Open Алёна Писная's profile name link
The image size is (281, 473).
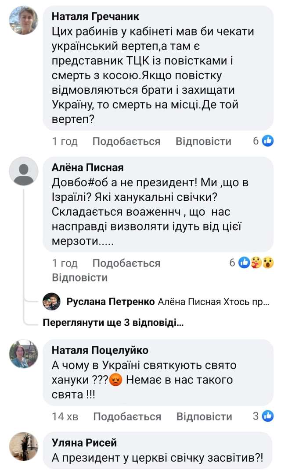click(x=88, y=167)
